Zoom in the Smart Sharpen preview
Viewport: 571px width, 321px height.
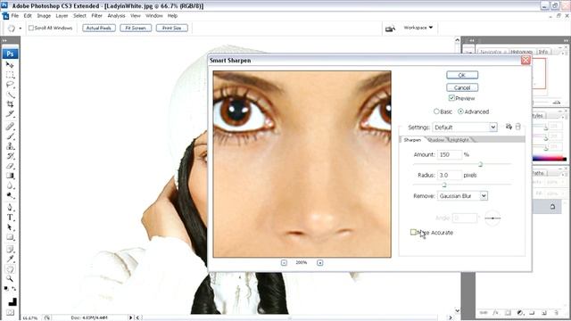(319, 262)
